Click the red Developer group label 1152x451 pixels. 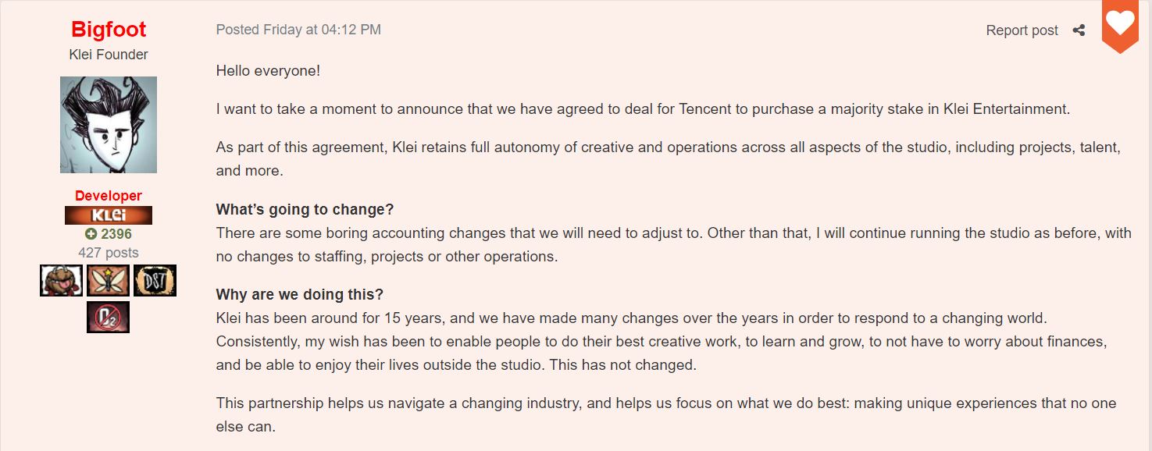(x=109, y=196)
